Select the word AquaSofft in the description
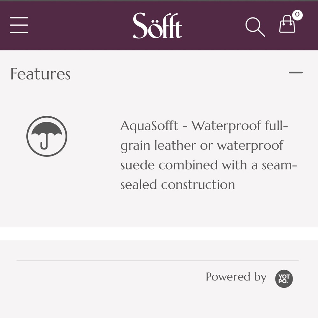Viewport: 318px width, 318px height. (149, 126)
